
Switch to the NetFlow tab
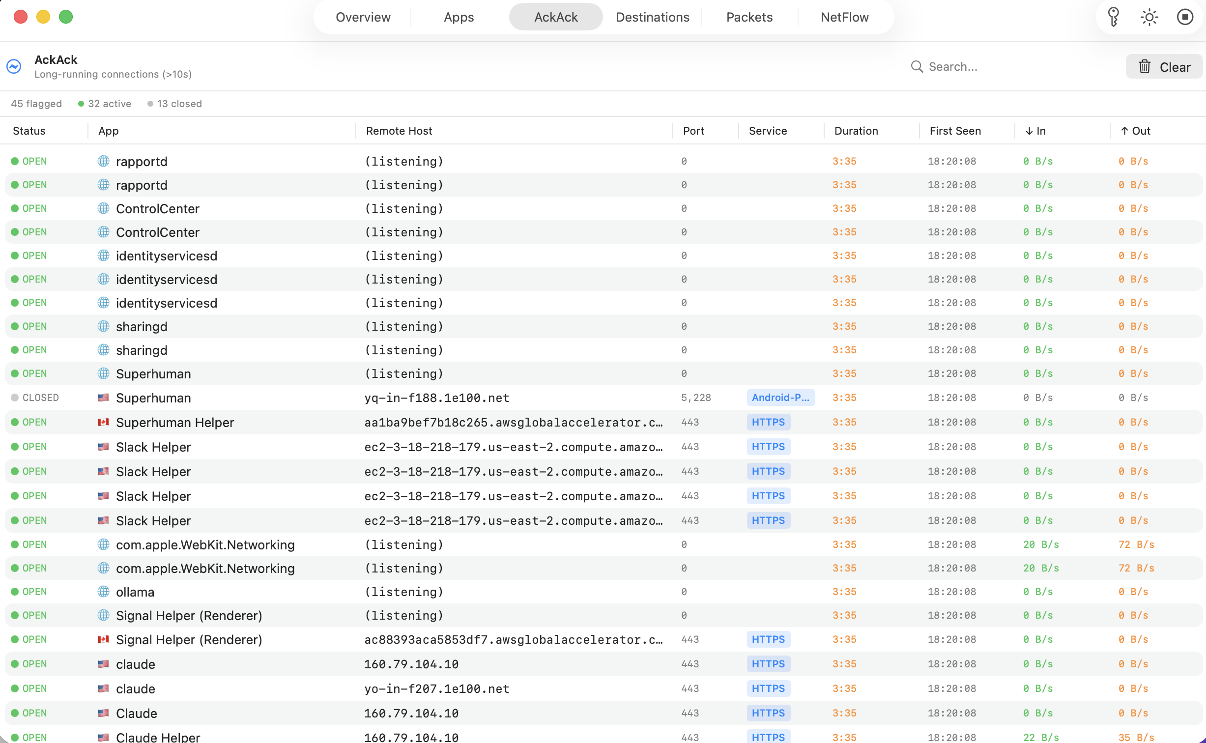coord(845,17)
